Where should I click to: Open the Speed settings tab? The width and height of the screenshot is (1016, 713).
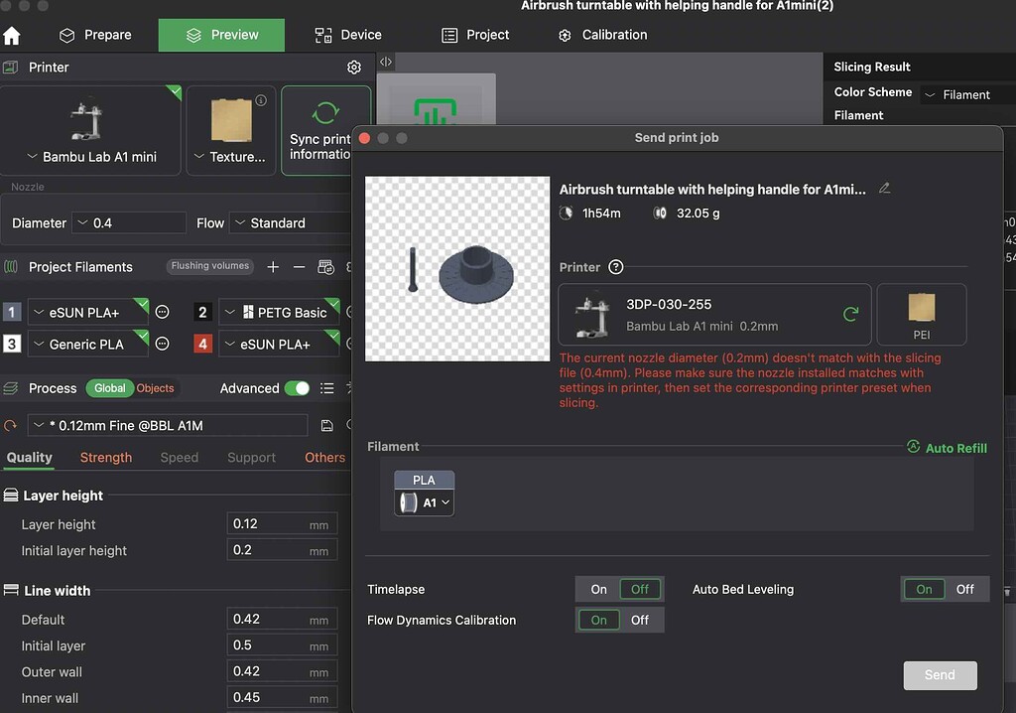(x=179, y=458)
